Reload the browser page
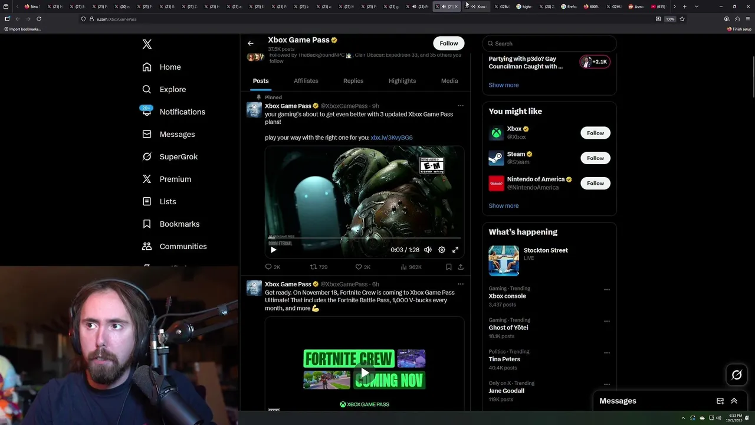Viewport: 755px width, 425px height. (39, 19)
